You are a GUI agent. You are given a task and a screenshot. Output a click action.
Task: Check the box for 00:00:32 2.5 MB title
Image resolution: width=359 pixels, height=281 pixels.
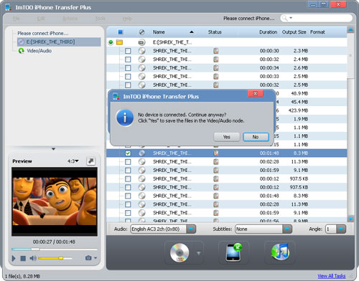pos(128,85)
